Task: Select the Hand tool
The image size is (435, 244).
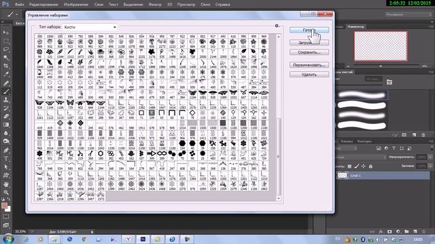Action: [x=6, y=184]
